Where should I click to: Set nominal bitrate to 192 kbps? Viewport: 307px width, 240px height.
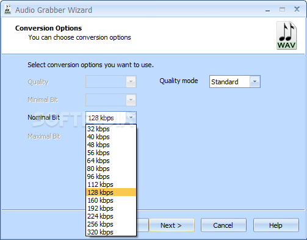coord(111,208)
